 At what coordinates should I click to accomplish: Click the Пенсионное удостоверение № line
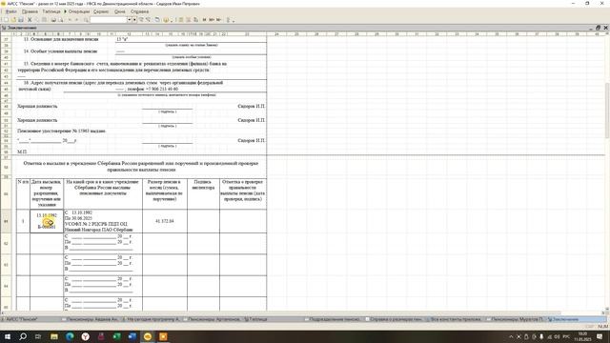tap(61, 131)
